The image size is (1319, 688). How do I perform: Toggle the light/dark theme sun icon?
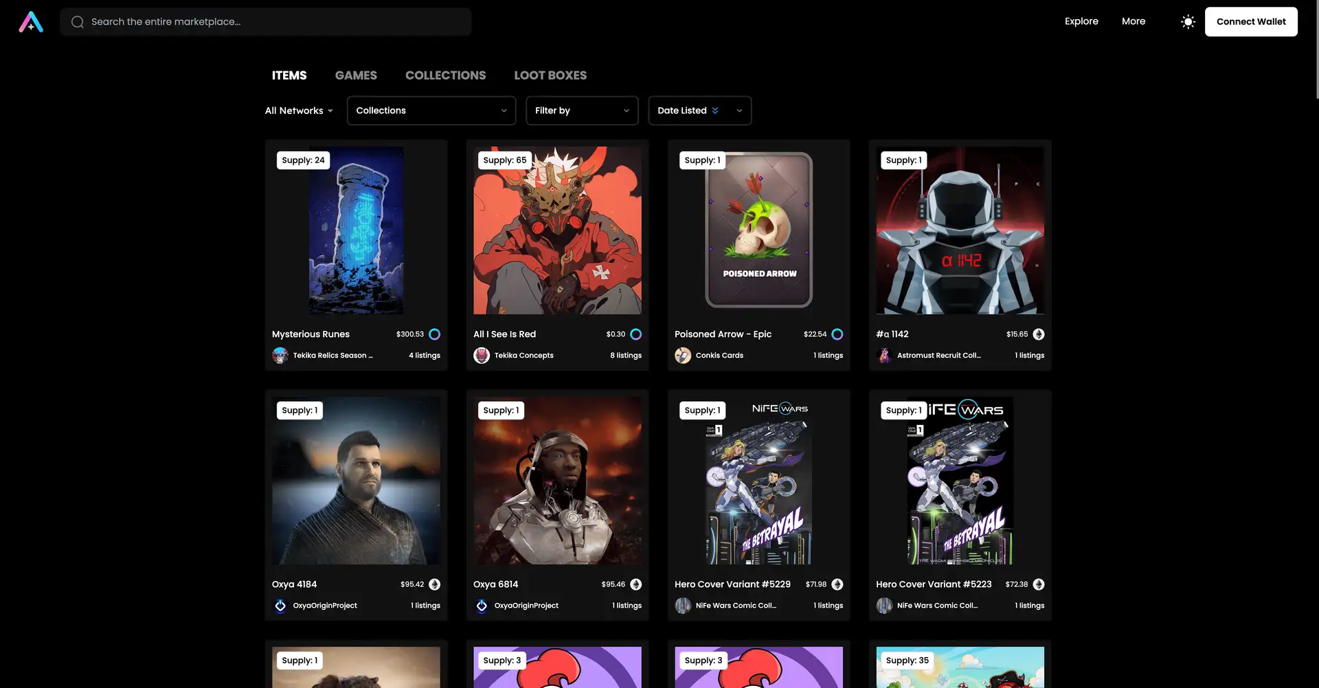pos(1188,22)
